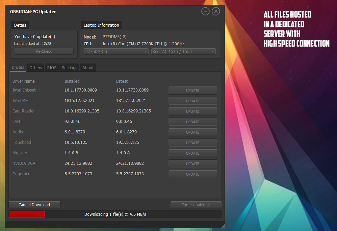
Task: Switch to the Drivers tab
Action: pyautogui.click(x=18, y=68)
